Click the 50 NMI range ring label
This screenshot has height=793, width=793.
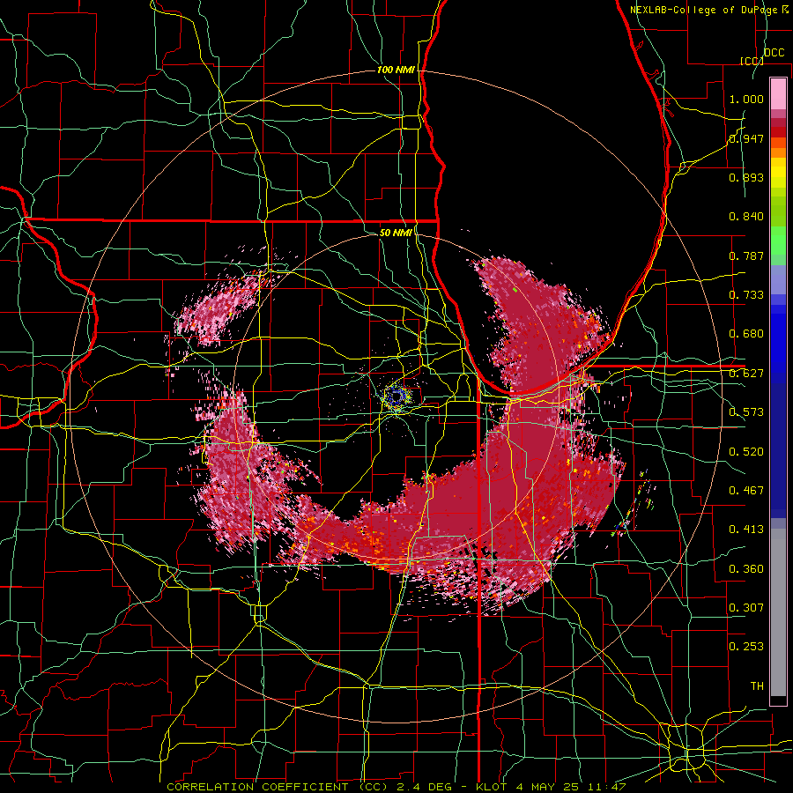click(x=396, y=233)
